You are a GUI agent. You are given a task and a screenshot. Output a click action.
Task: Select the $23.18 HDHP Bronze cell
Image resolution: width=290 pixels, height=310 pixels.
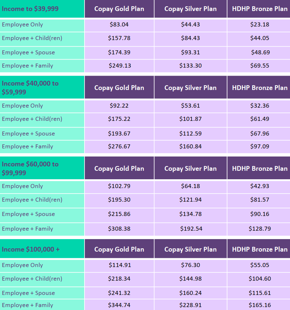click(260, 25)
